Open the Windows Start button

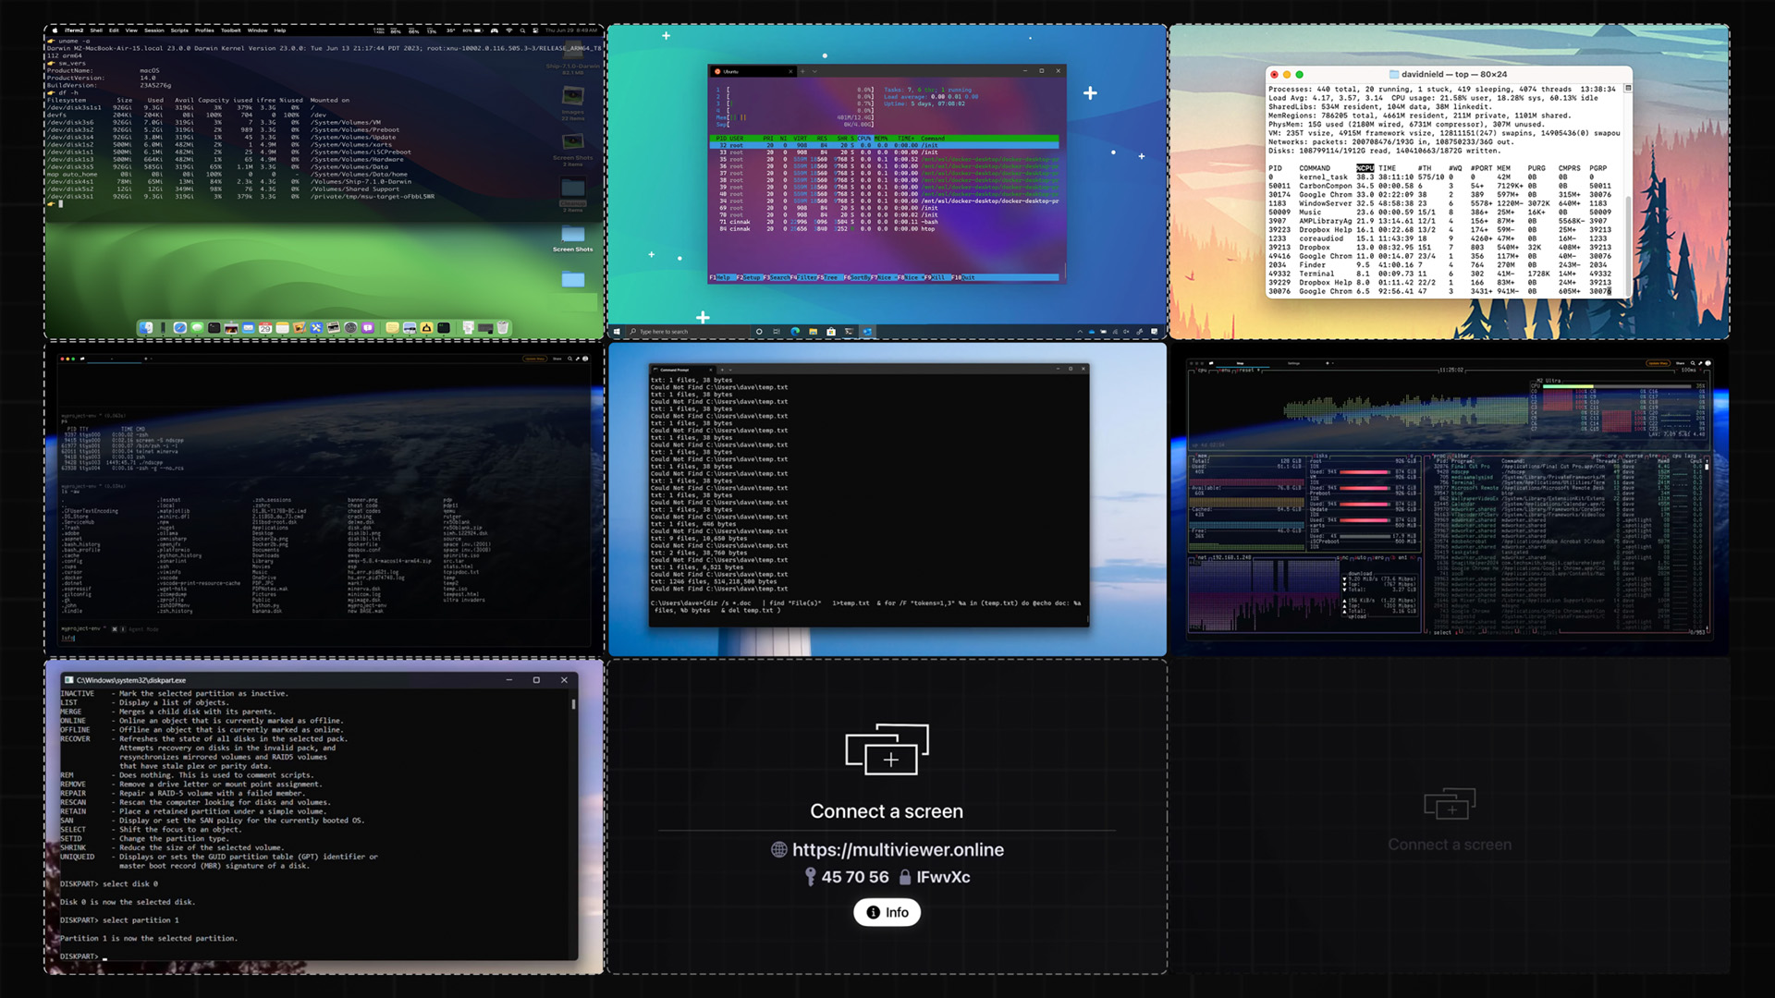[617, 332]
